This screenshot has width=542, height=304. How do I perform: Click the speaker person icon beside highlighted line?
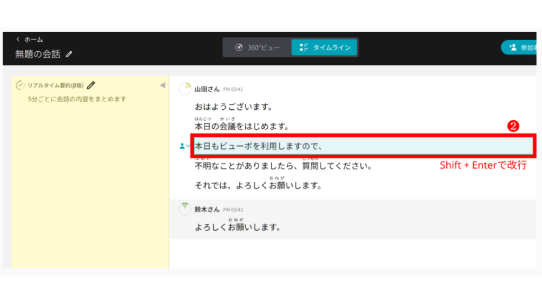[182, 146]
